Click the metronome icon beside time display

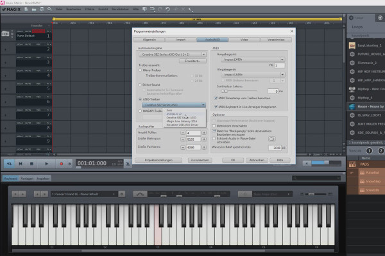click(128, 164)
